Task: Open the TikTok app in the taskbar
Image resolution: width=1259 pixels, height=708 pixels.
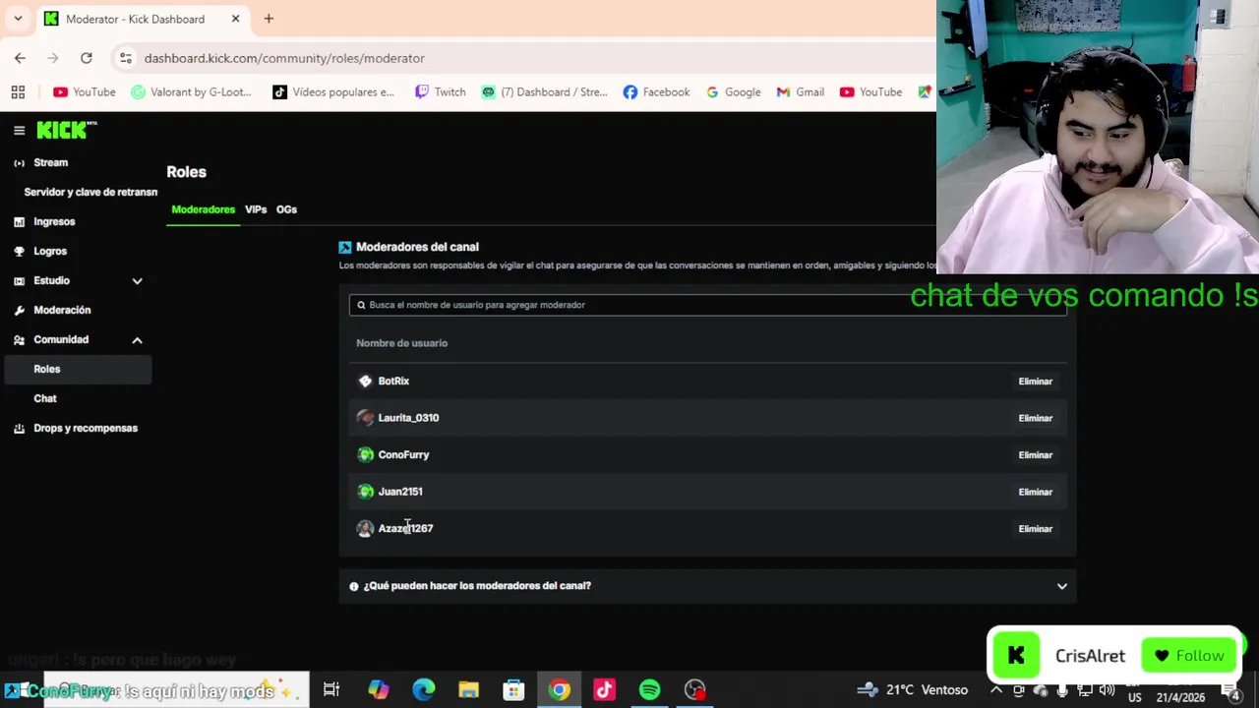Action: pos(604,689)
